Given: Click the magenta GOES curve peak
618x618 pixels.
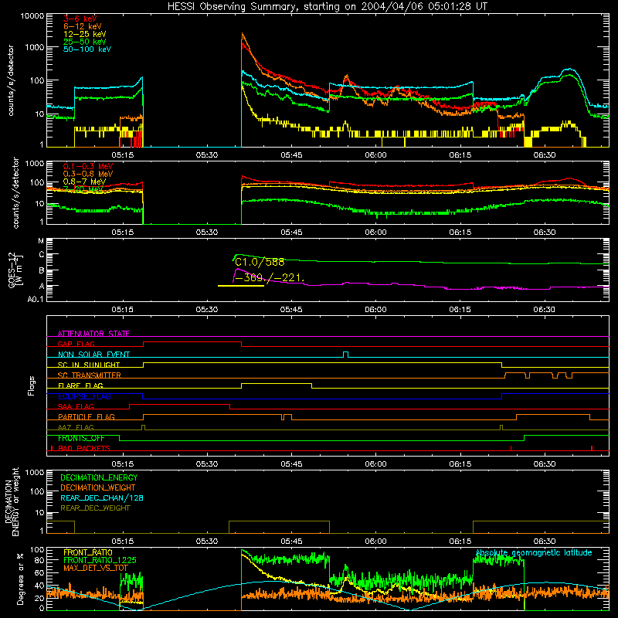Looking at the screenshot, I should 237,269.
